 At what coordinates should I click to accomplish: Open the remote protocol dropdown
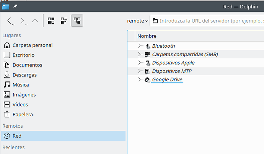(x=138, y=21)
